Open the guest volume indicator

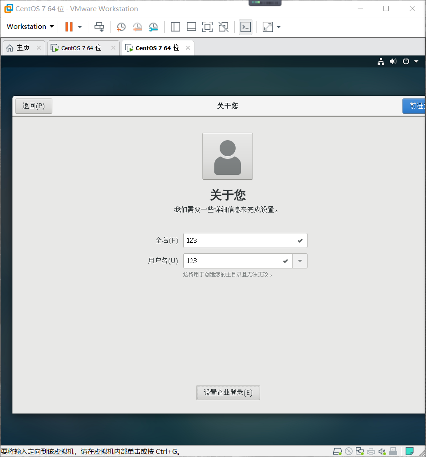click(x=393, y=62)
